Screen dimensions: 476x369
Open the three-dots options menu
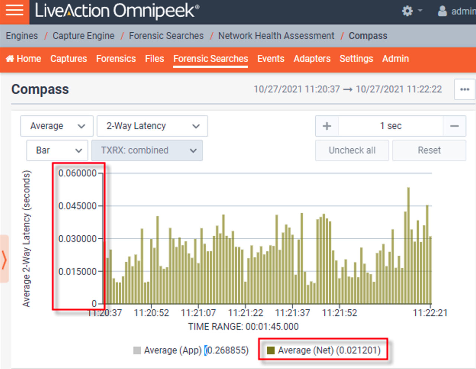[x=464, y=90]
